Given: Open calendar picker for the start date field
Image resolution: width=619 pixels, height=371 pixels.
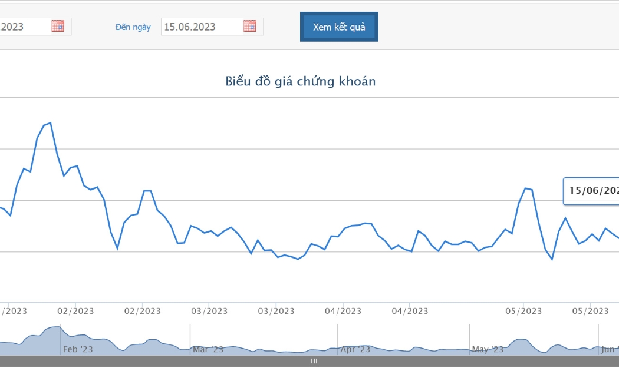Looking at the screenshot, I should click(58, 26).
